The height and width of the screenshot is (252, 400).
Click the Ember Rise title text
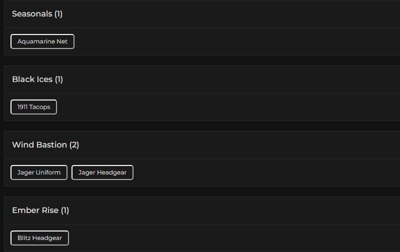tap(35, 210)
